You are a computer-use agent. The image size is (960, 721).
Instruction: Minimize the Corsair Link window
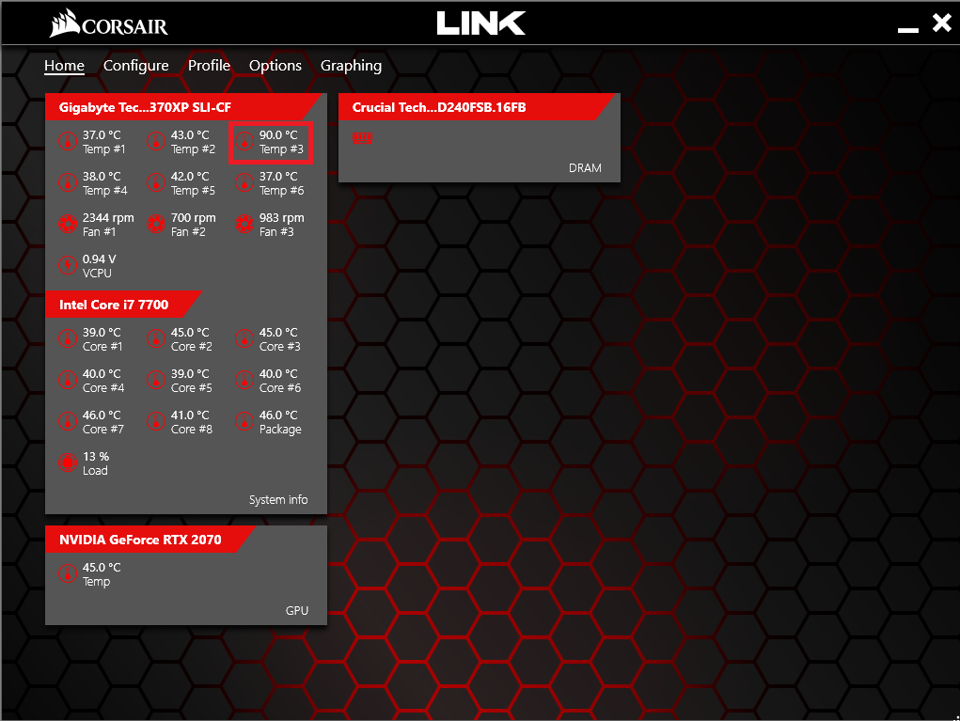[x=908, y=29]
